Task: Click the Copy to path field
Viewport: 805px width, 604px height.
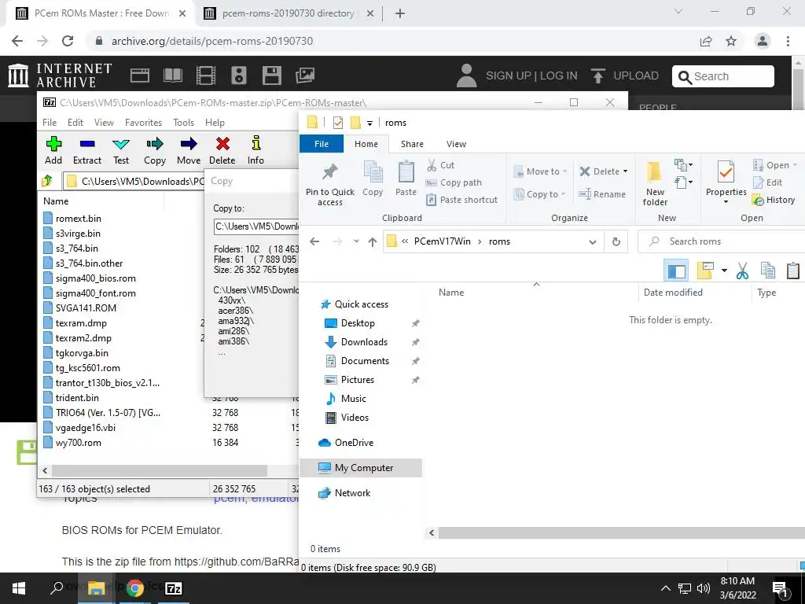Action: [x=256, y=226]
